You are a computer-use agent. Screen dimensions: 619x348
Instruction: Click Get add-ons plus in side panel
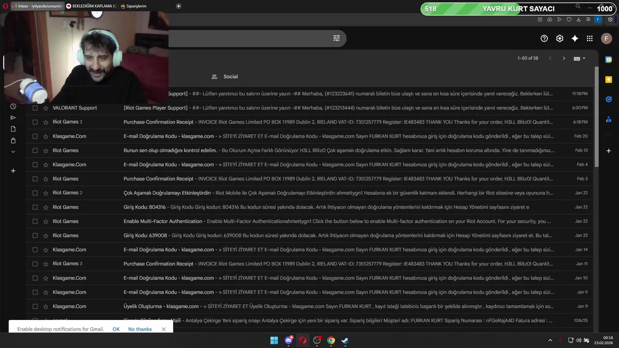(x=609, y=151)
